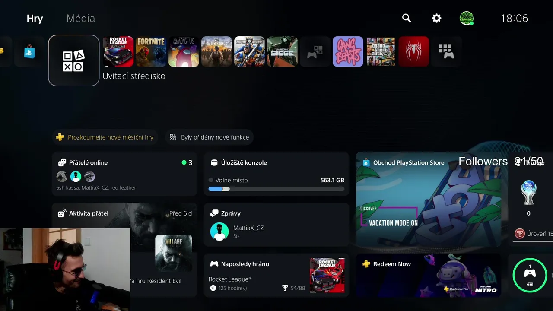Open the Aktivita přátel card
Screen dimensions: 553x311
pyautogui.click(x=124, y=250)
